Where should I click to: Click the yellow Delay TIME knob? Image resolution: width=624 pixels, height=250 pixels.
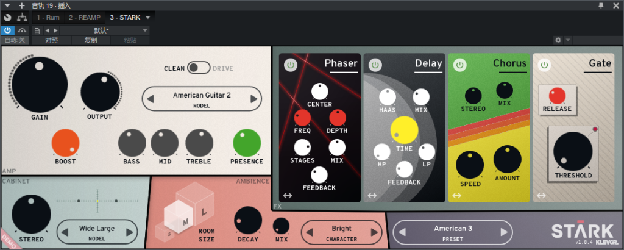pyautogui.click(x=405, y=130)
